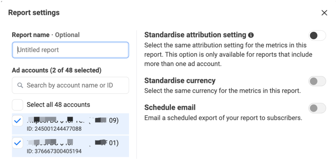Select the ID: 376667300405194 text
Screen dimensions: 336x163
coord(54,151)
